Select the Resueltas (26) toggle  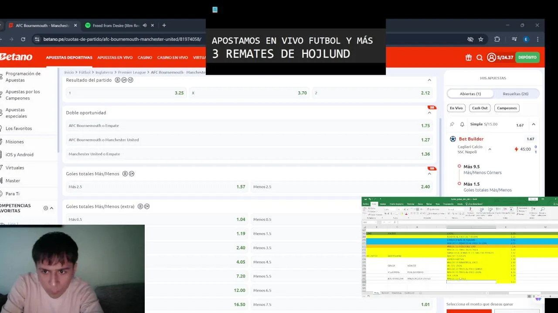click(516, 94)
